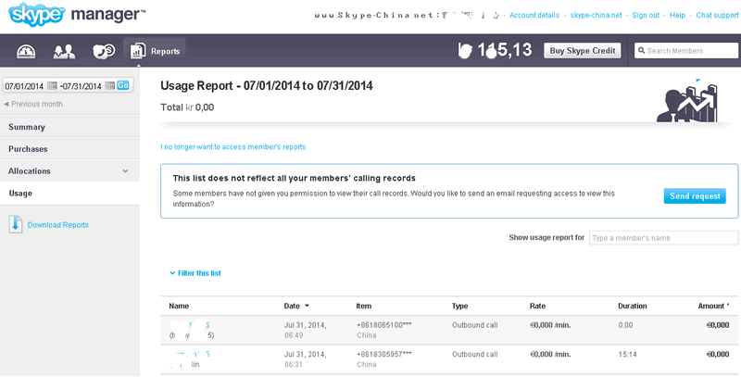Screen dimensions: 741x377
Task: Click the Item column header
Action: pyautogui.click(x=364, y=306)
